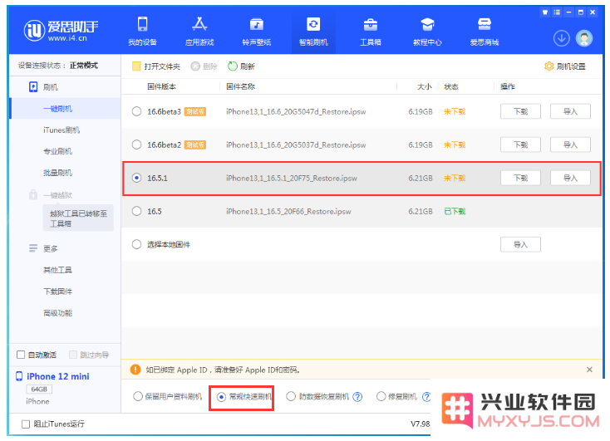Viewport: 610px width, 441px height.
Task: Click the 64GB storage label
Action: [x=39, y=389]
